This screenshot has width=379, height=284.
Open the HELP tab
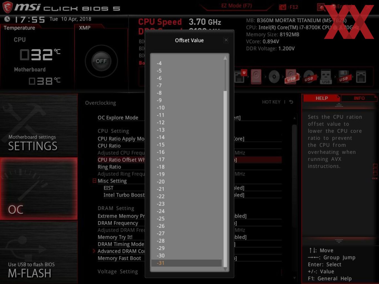pos(322,98)
